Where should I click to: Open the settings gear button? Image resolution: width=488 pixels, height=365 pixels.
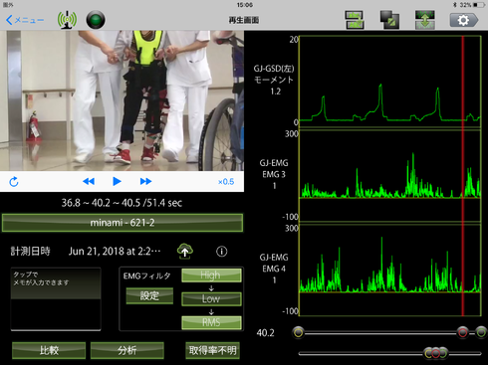click(464, 20)
